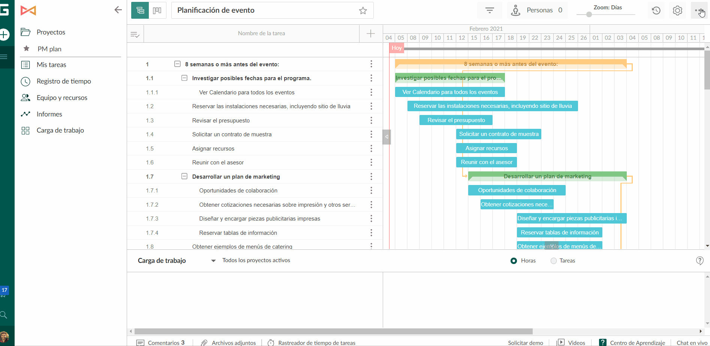Screen dimensions: 710x346
Task: Select the Tareas radio button
Action: pyautogui.click(x=553, y=261)
